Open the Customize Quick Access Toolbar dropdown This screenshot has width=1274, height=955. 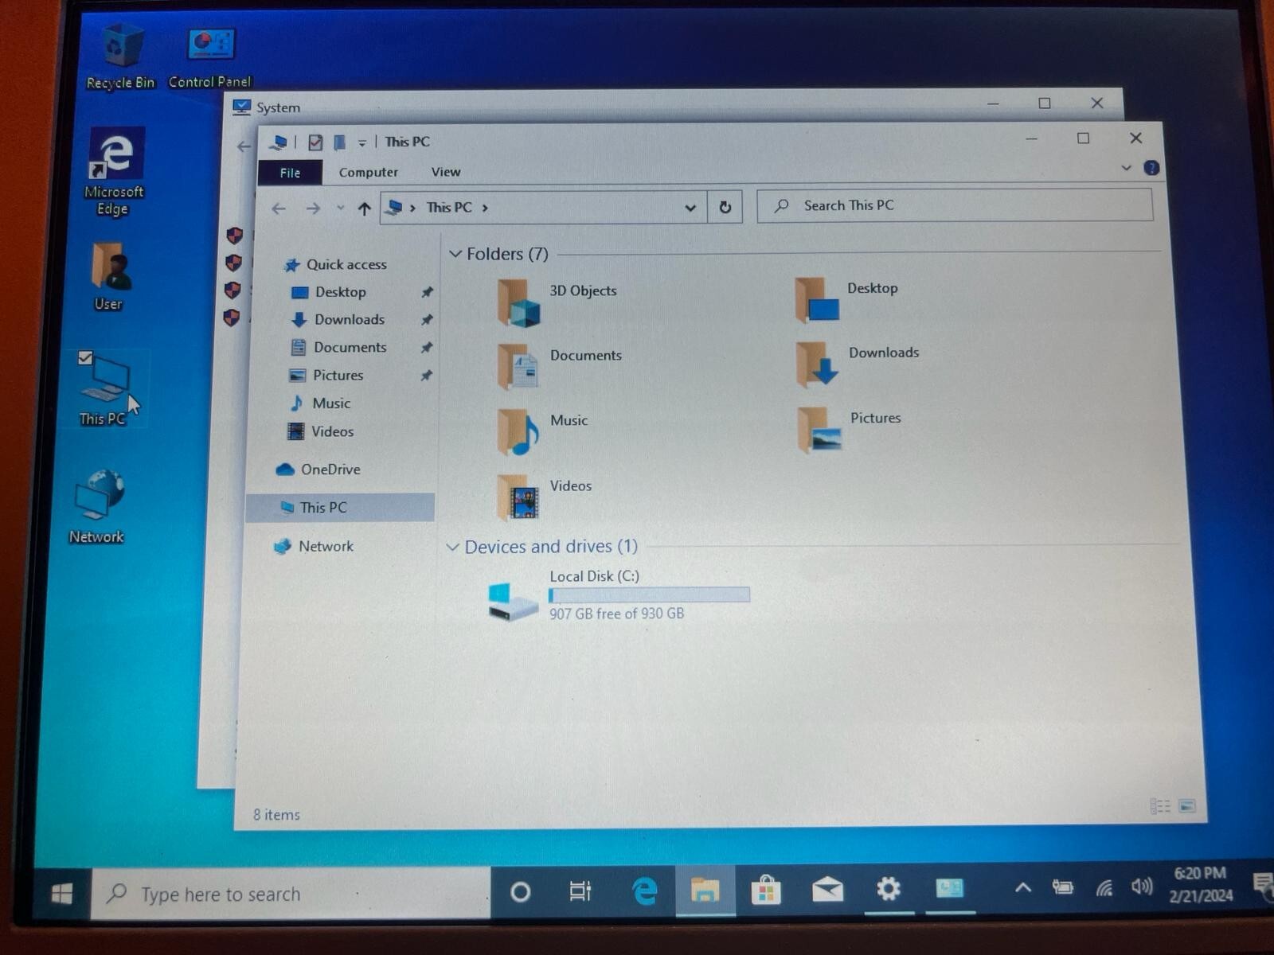pyautogui.click(x=361, y=143)
